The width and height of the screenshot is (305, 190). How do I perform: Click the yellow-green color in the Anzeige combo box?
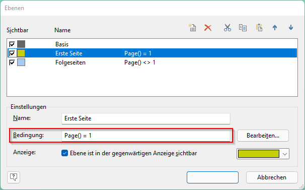point(259,154)
